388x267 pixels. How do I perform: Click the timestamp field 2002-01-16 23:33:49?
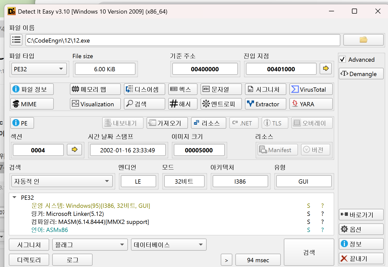pyautogui.click(x=128, y=150)
